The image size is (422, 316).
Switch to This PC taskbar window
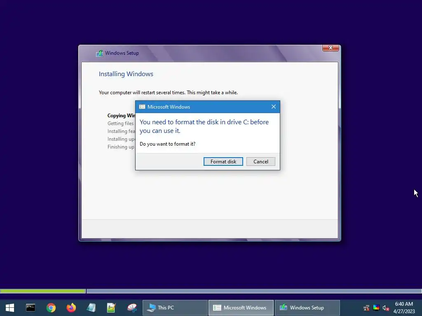(175, 308)
